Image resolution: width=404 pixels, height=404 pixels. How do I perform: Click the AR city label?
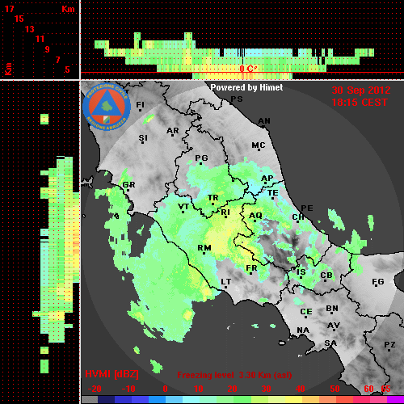click(173, 131)
